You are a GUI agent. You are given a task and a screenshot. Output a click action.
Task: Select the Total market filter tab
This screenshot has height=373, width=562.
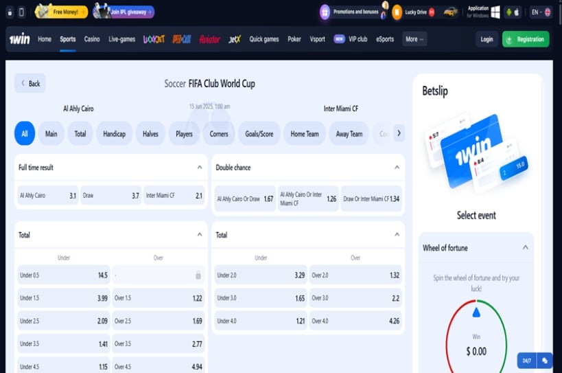80,134
